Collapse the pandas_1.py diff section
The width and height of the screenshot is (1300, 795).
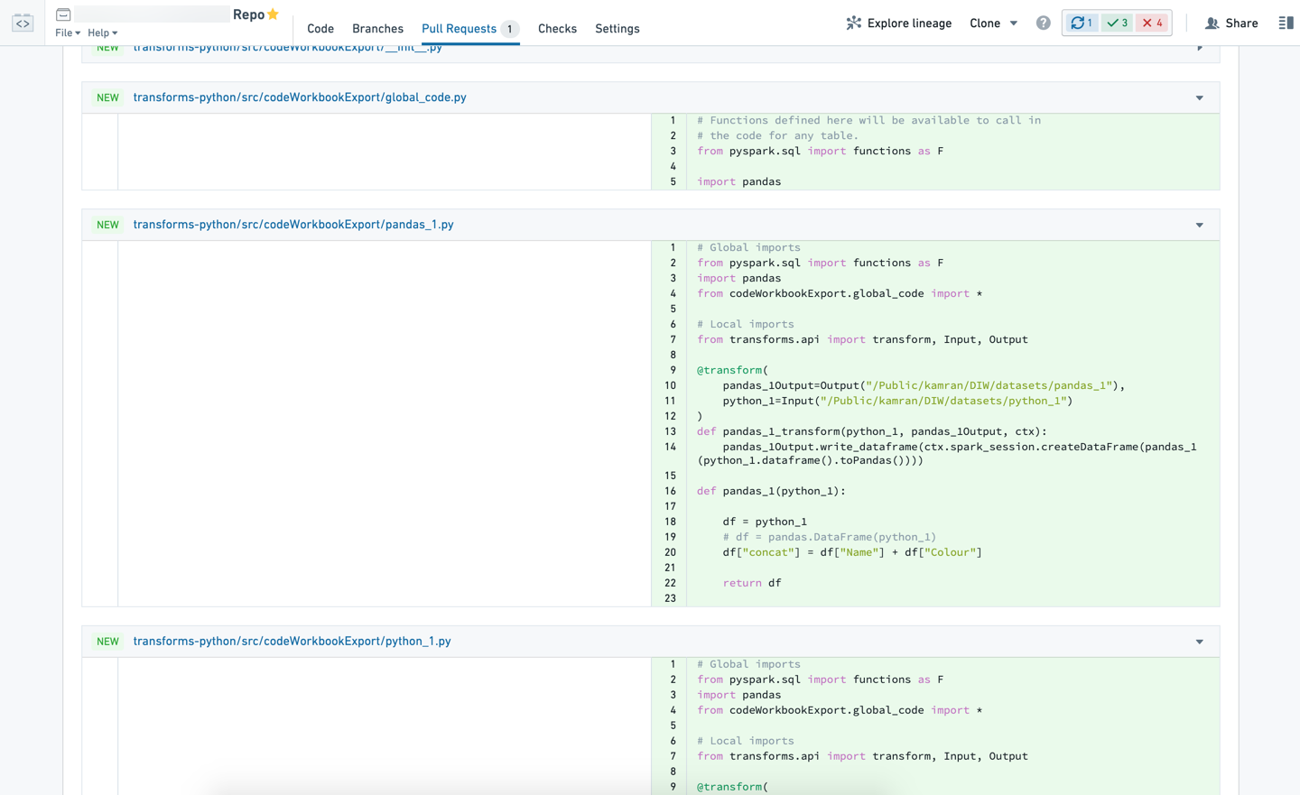1200,225
